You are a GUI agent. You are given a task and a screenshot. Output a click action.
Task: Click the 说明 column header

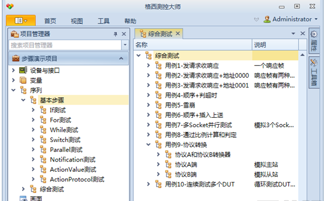click(x=275, y=45)
